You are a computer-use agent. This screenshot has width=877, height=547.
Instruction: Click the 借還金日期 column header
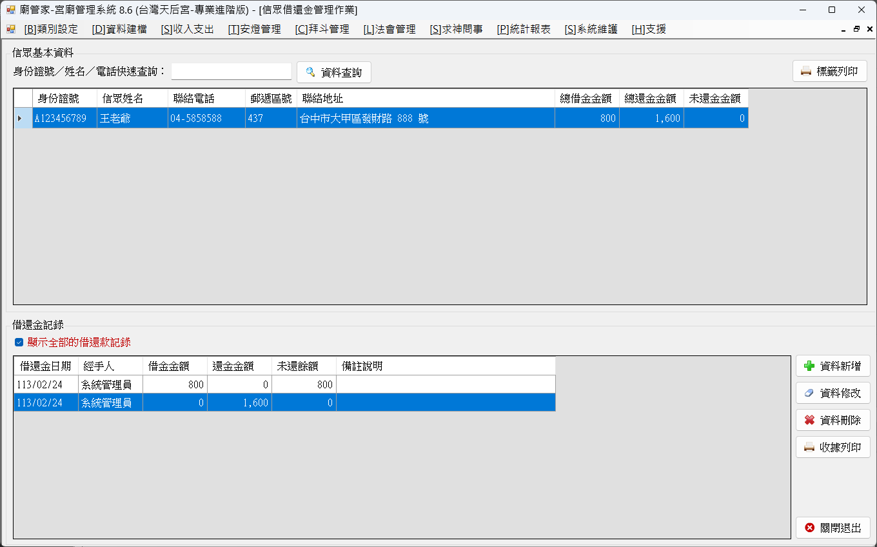pos(46,366)
